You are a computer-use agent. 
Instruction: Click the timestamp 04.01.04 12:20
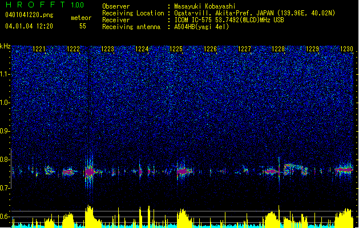tap(29, 26)
